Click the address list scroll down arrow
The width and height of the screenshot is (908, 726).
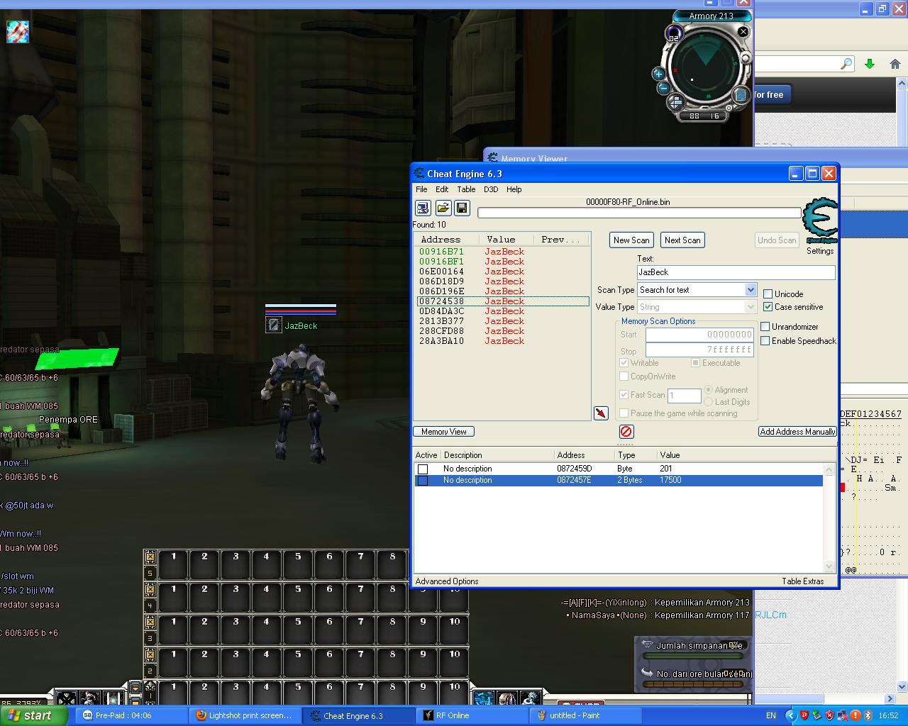coord(829,566)
